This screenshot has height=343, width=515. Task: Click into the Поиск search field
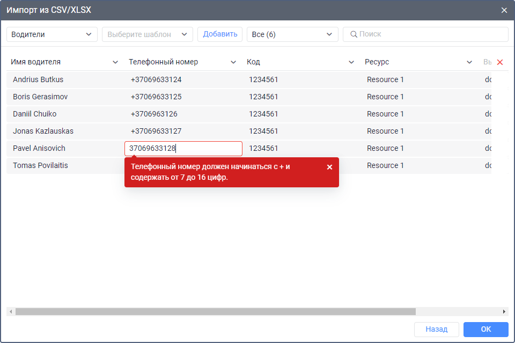429,34
